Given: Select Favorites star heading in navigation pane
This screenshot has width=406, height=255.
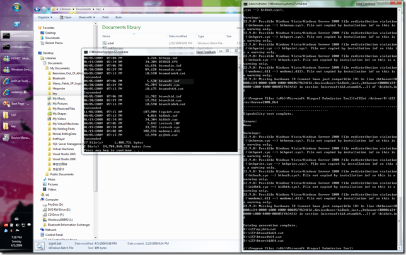Looking at the screenshot, I should click(46, 28).
